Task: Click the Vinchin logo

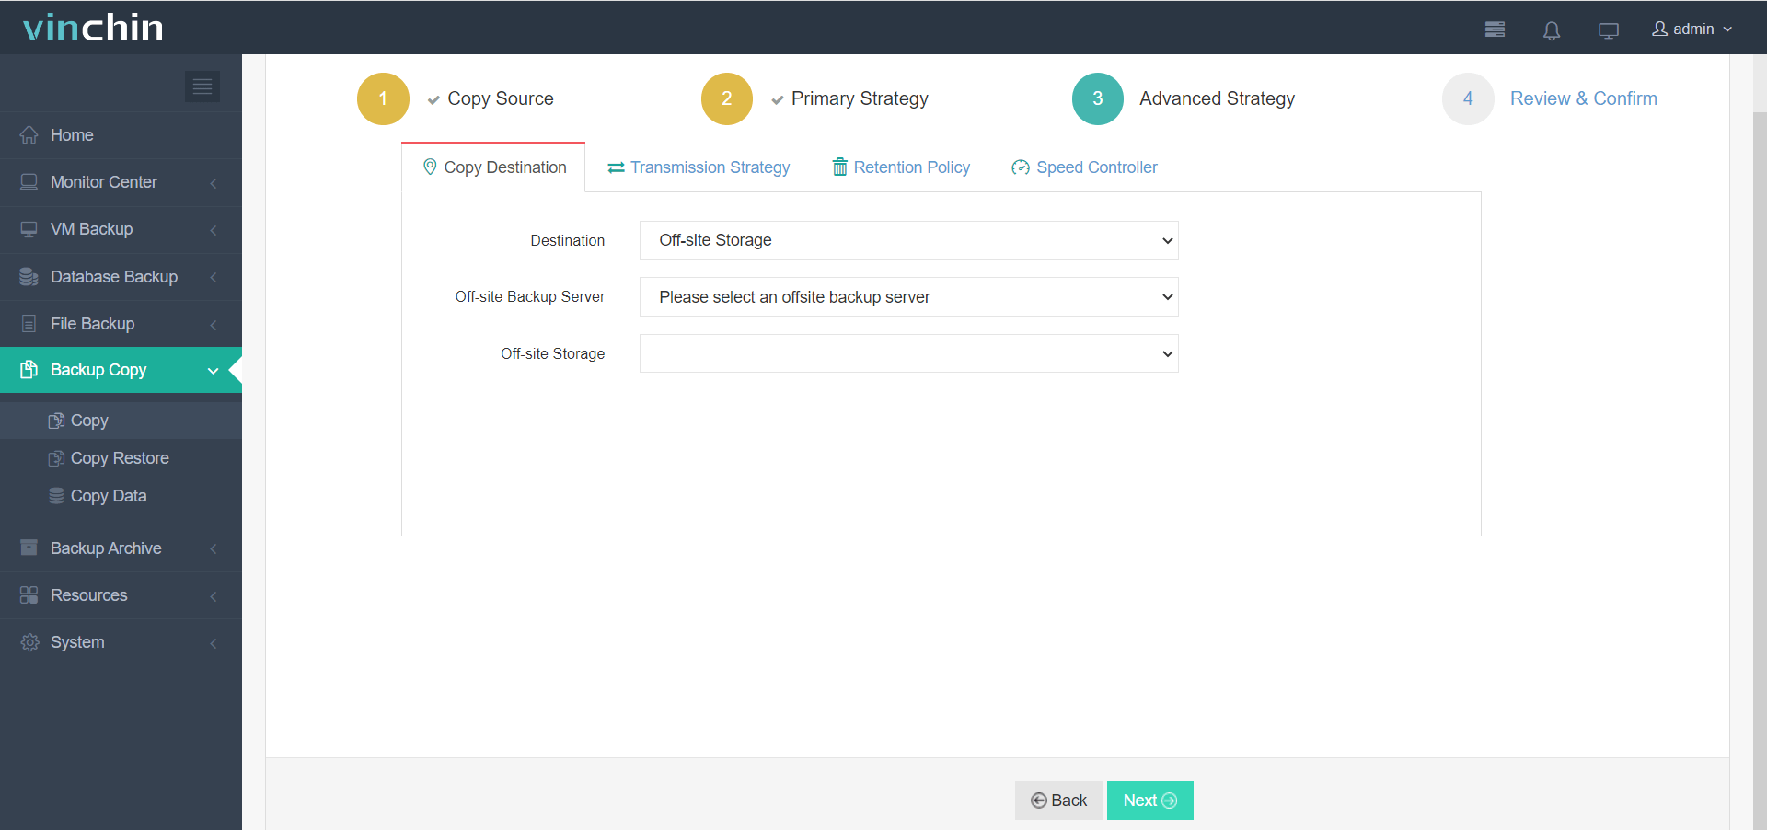Action: tap(93, 28)
